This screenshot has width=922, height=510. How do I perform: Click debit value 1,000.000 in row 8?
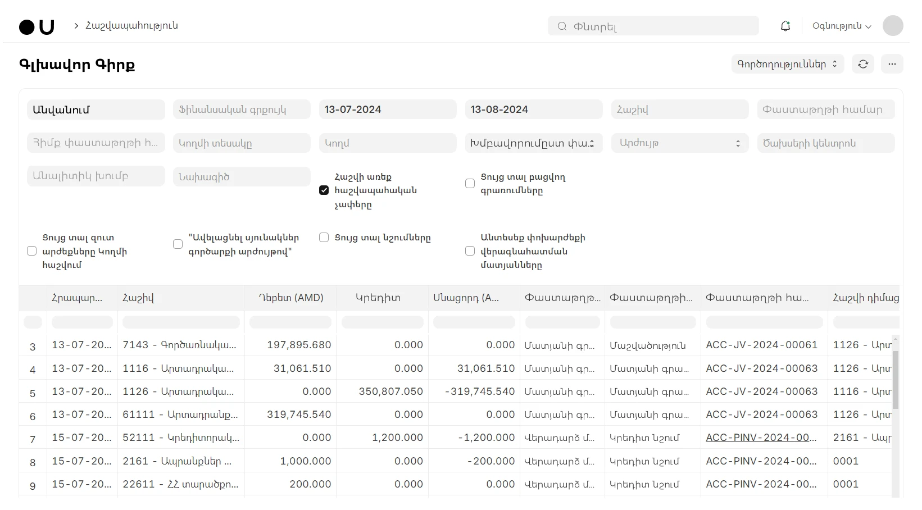[x=290, y=461]
